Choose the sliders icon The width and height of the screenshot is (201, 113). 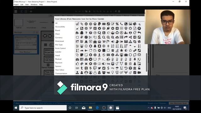(x=77, y=46)
